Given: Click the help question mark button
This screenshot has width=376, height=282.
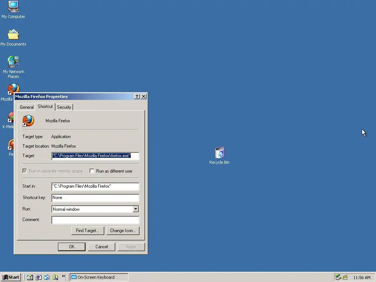Looking at the screenshot, I should (x=137, y=97).
